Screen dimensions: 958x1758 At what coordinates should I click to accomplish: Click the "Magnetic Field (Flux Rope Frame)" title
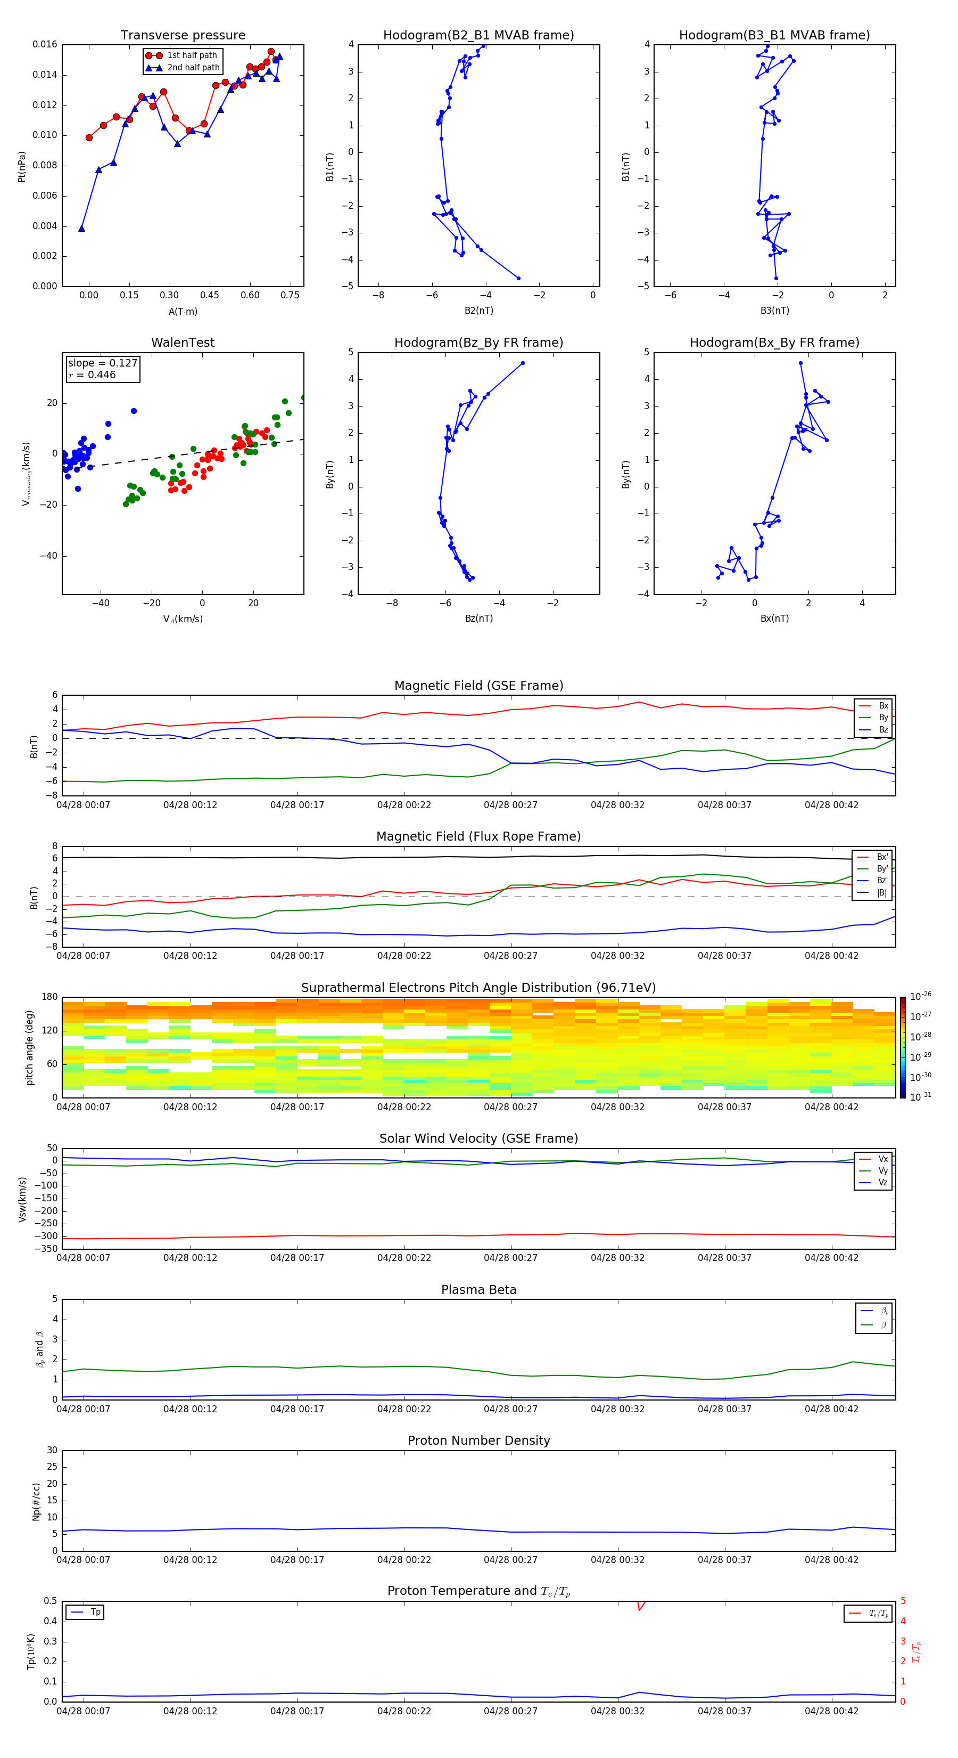478,836
